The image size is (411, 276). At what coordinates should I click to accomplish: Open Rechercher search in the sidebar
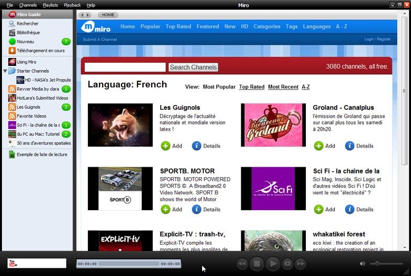27,24
